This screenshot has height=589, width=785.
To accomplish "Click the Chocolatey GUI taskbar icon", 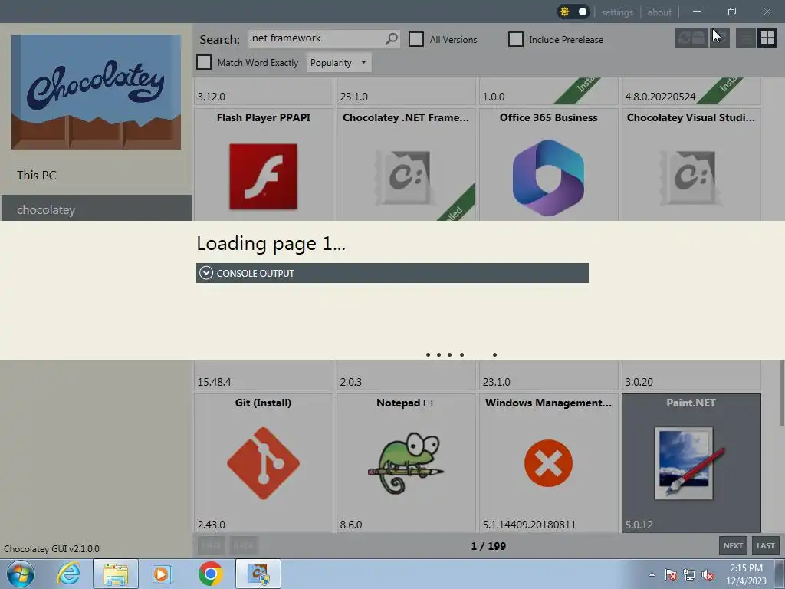I will (x=258, y=574).
